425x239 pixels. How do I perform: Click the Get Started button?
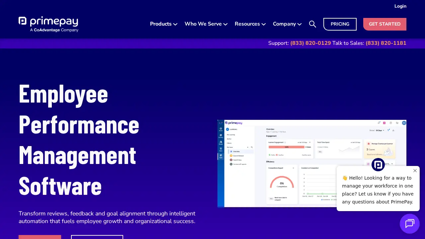pos(385,24)
